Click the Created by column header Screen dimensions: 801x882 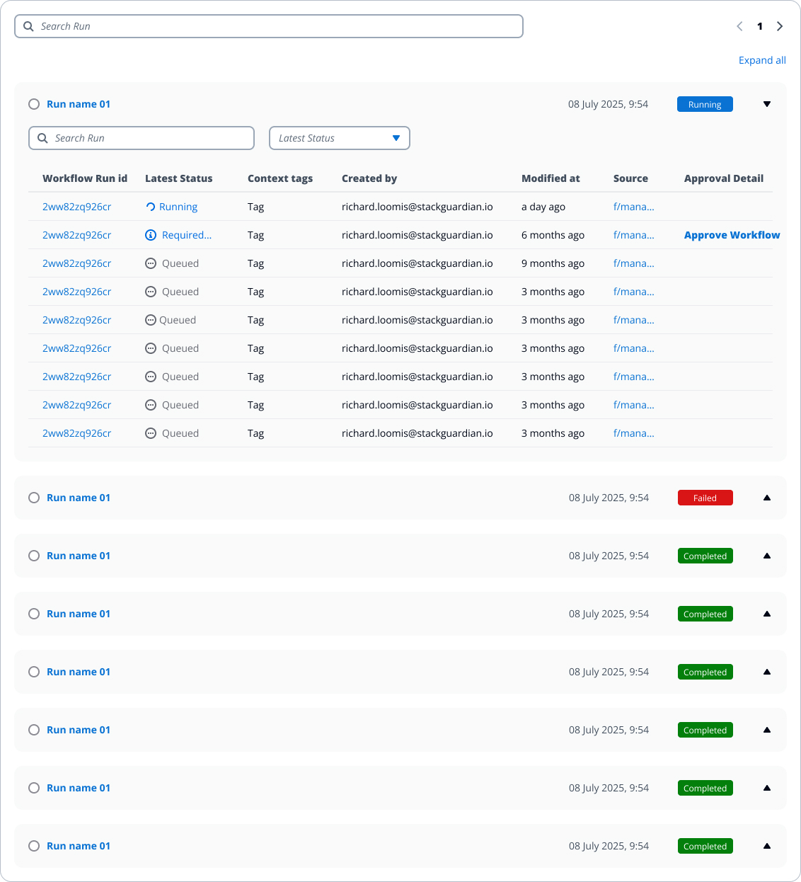(369, 178)
